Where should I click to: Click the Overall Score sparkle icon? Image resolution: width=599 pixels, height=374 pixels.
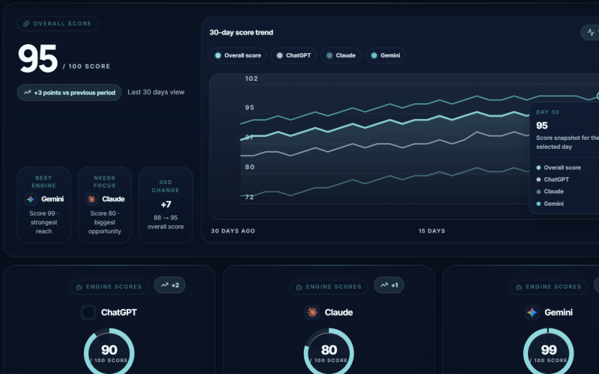tap(26, 24)
